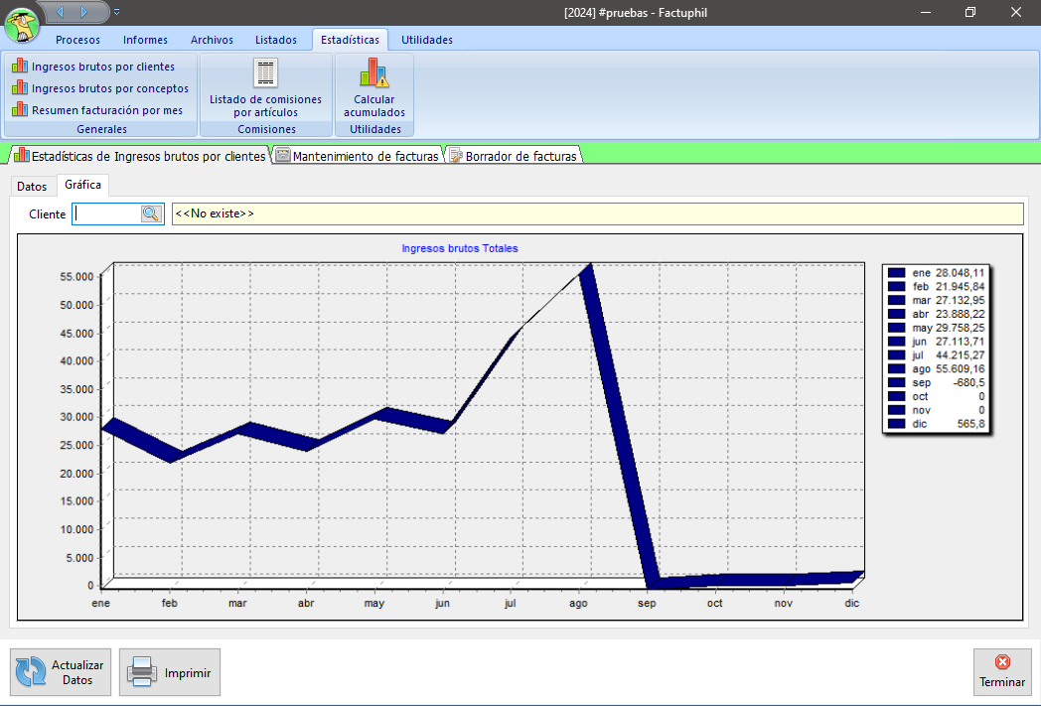This screenshot has height=706, width=1041.
Task: Click the Mantenimiento de facturas tab icon
Action: pos(283,155)
